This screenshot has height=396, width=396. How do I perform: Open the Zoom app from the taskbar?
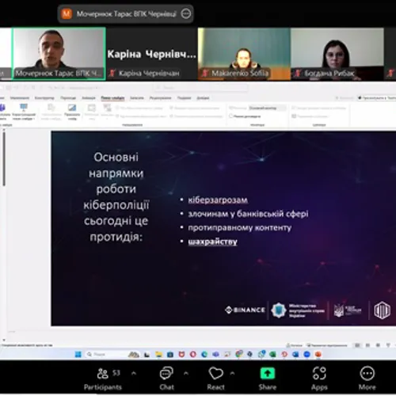tap(307, 354)
